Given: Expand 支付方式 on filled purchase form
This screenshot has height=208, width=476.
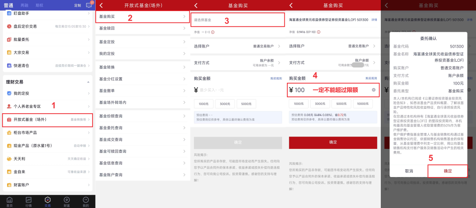Looking at the screenshot, I should coord(333,63).
